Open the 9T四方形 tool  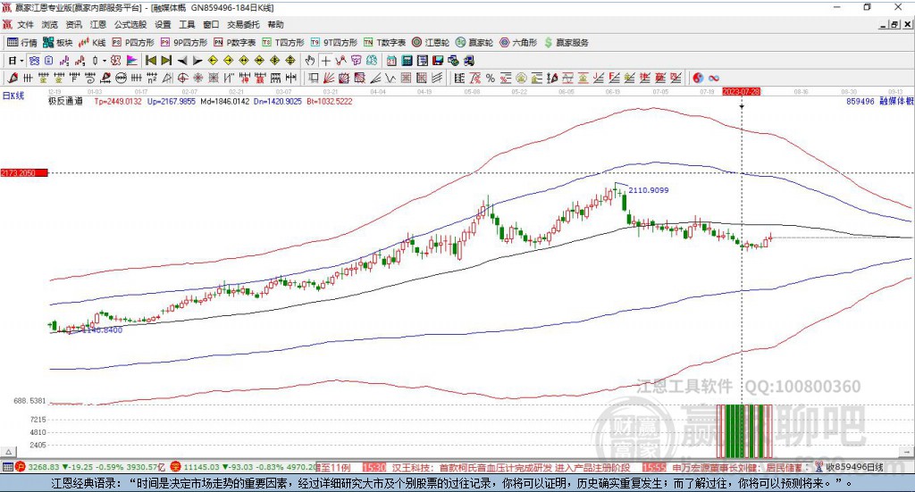[334, 43]
